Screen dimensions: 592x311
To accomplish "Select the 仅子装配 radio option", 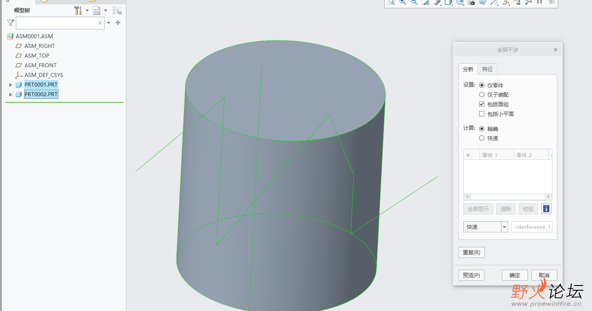I will pos(482,94).
